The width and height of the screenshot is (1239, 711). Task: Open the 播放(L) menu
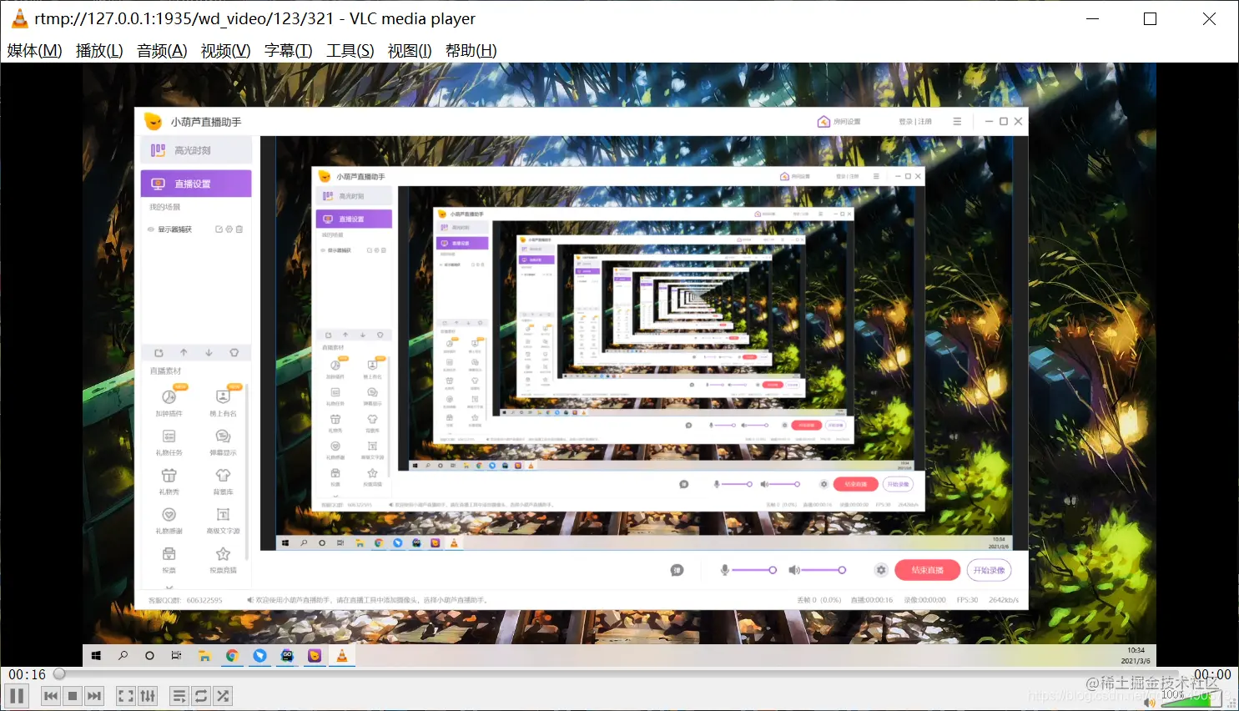(x=99, y=51)
